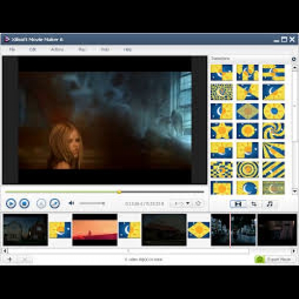Select the faded green transition in bottom row
Viewport: 299px width, 299px height.
point(273,188)
